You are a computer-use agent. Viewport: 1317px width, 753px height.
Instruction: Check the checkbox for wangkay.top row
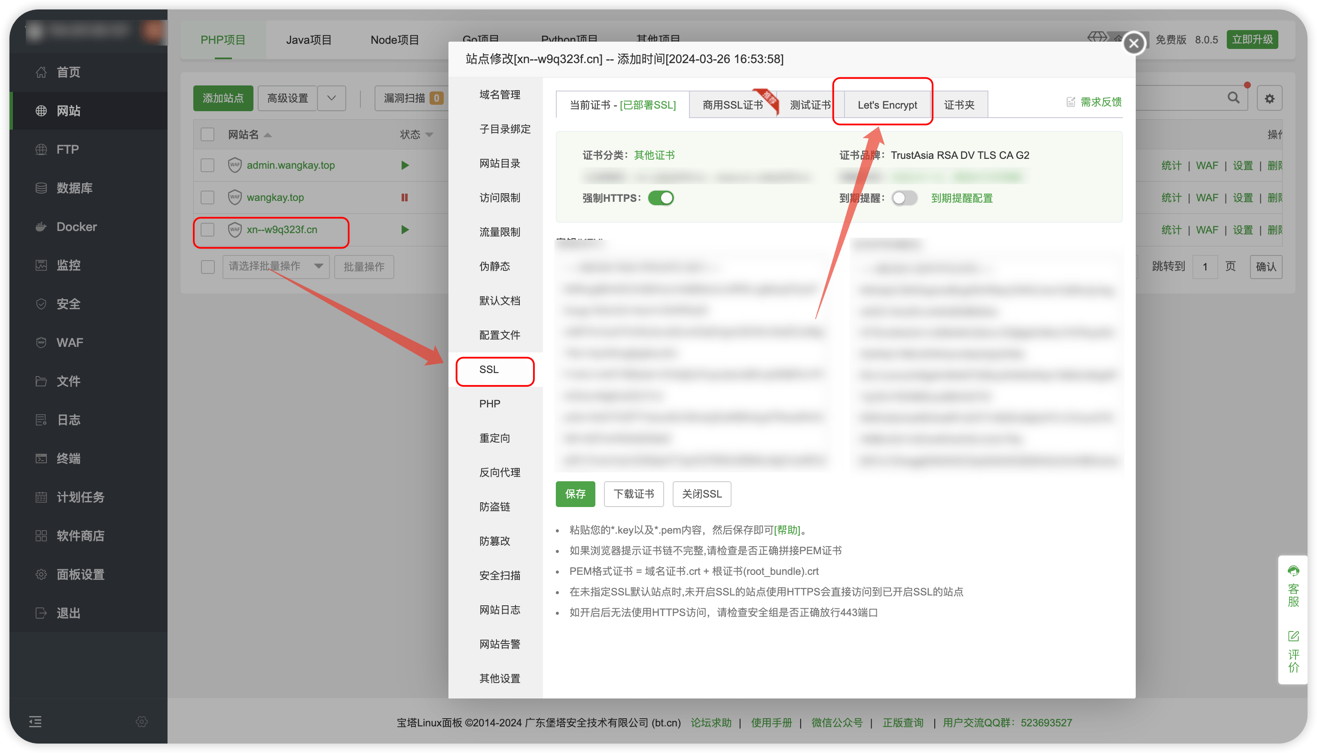pyautogui.click(x=207, y=197)
